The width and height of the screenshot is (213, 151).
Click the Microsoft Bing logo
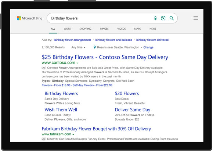click(29, 18)
